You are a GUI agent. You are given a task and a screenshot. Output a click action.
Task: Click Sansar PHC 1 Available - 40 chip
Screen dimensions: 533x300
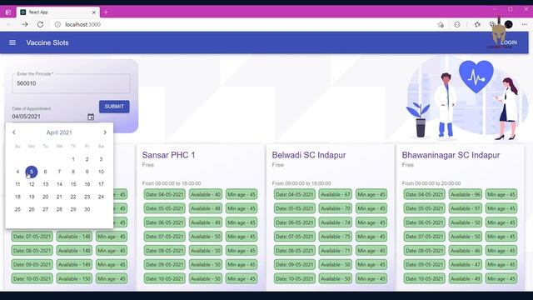206,194
